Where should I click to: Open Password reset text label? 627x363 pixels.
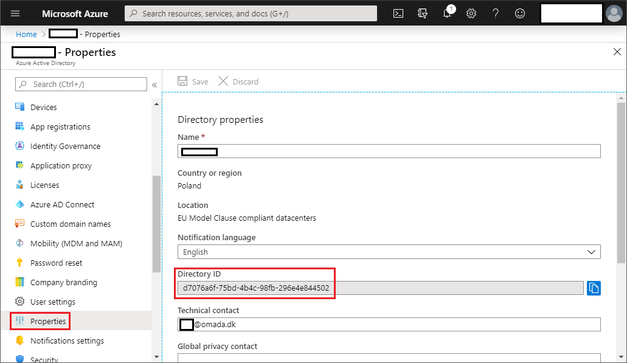pos(56,263)
